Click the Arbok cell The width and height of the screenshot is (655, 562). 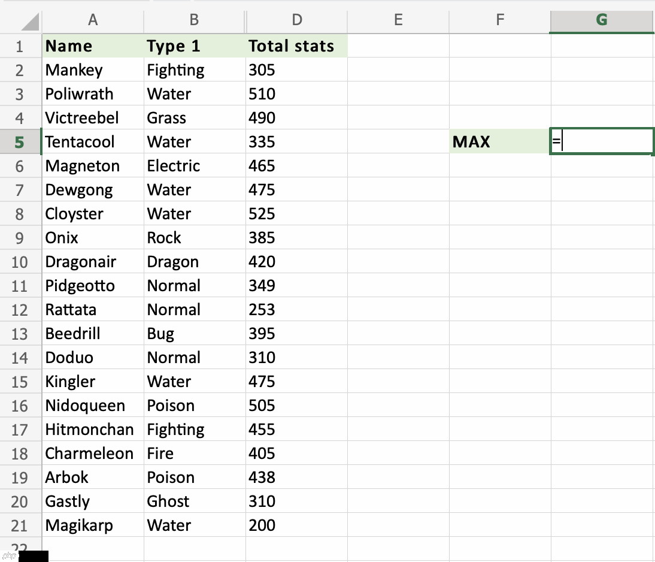[93, 478]
